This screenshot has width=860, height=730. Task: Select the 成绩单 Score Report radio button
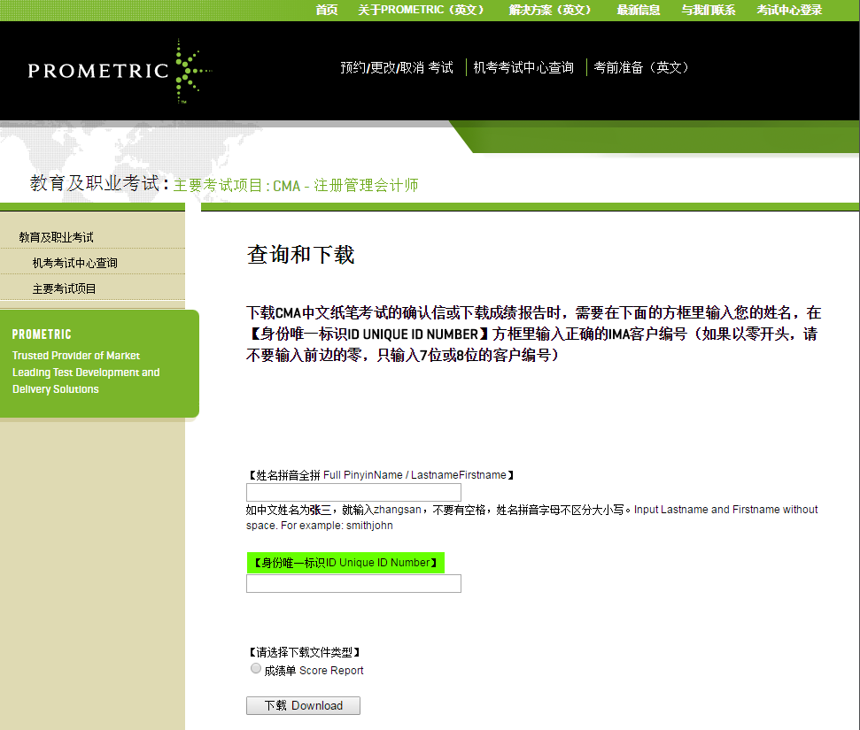click(256, 669)
